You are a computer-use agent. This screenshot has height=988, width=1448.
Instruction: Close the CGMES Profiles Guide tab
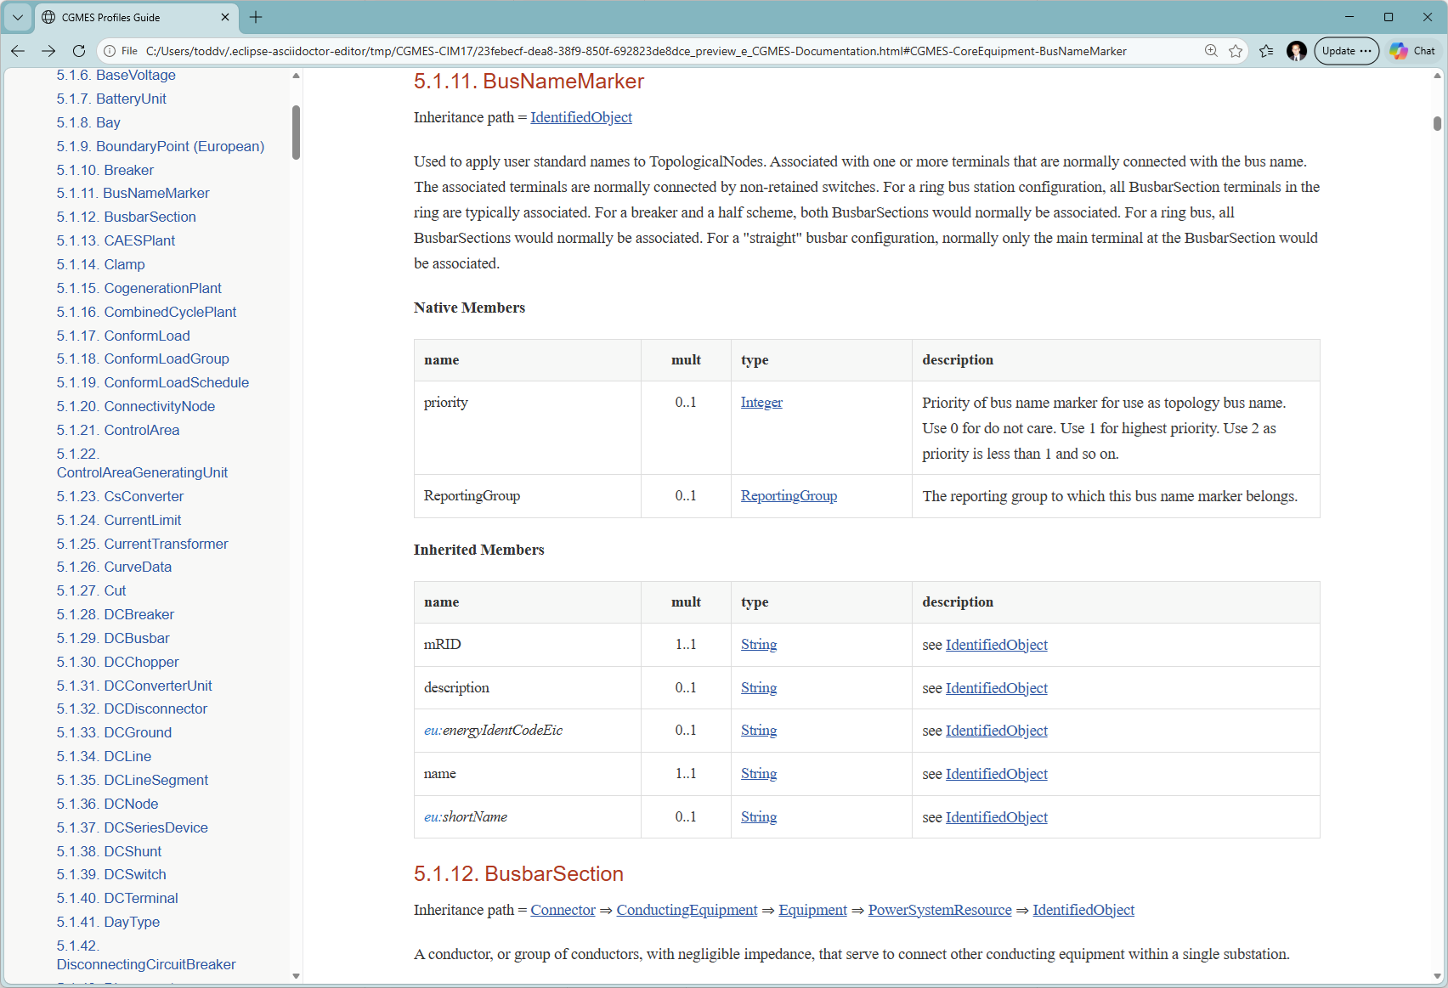(x=225, y=17)
